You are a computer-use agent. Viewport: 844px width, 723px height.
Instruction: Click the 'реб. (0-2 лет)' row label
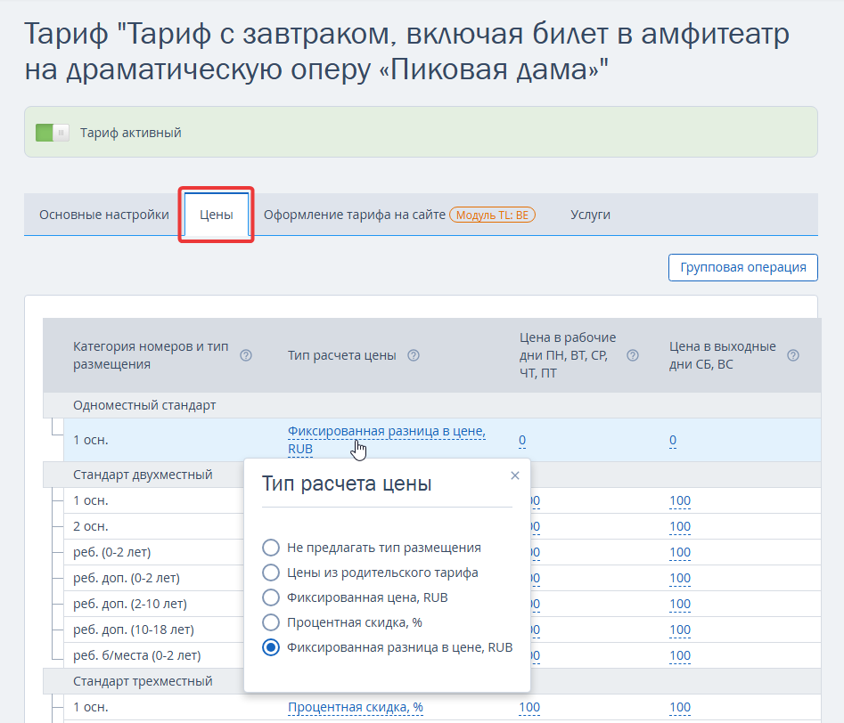112,552
